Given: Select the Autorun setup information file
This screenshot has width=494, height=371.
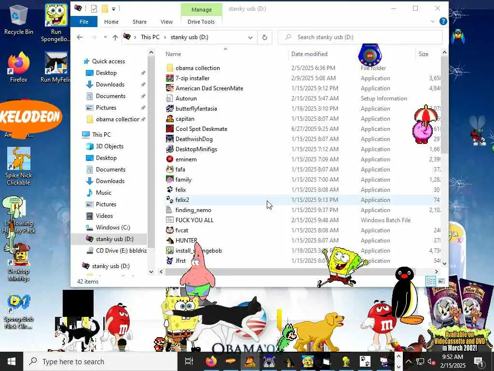Looking at the screenshot, I should click(x=186, y=99).
